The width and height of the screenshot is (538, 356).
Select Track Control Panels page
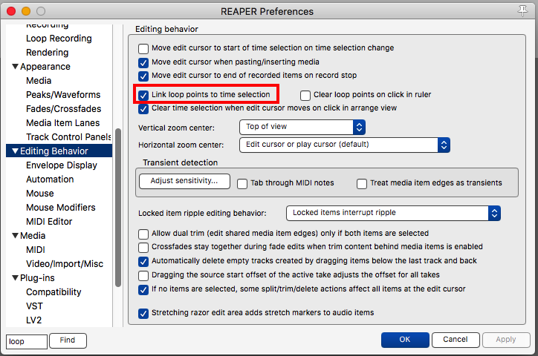(x=68, y=137)
